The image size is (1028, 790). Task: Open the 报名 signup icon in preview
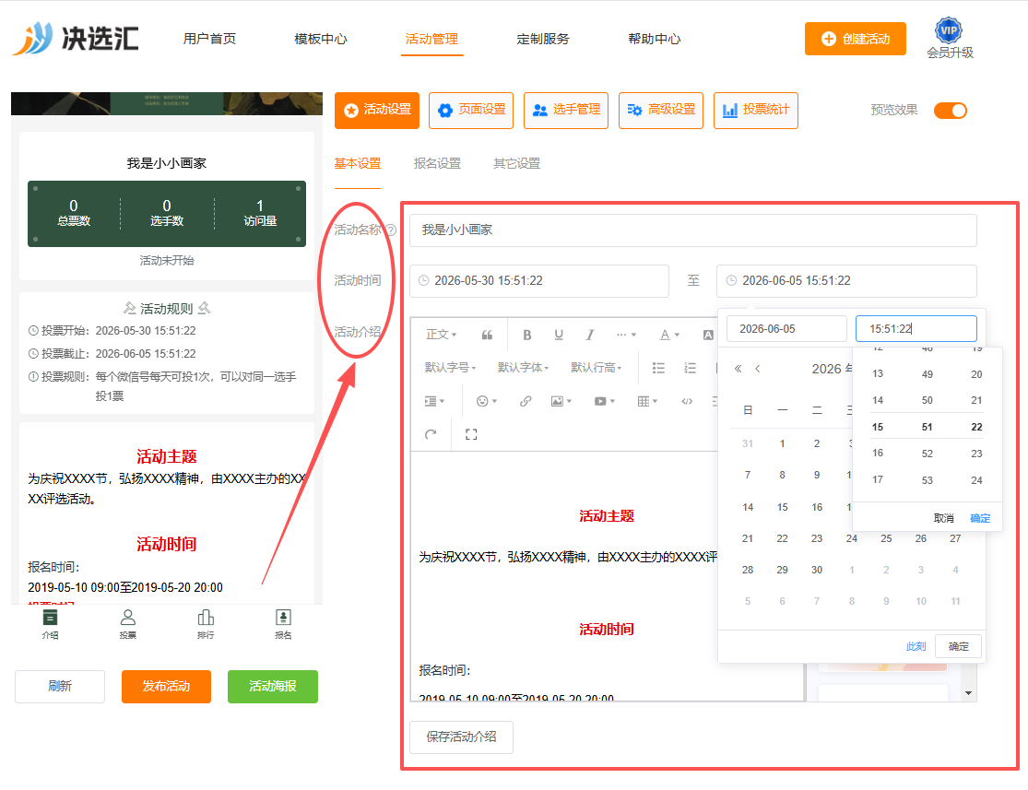tap(283, 623)
